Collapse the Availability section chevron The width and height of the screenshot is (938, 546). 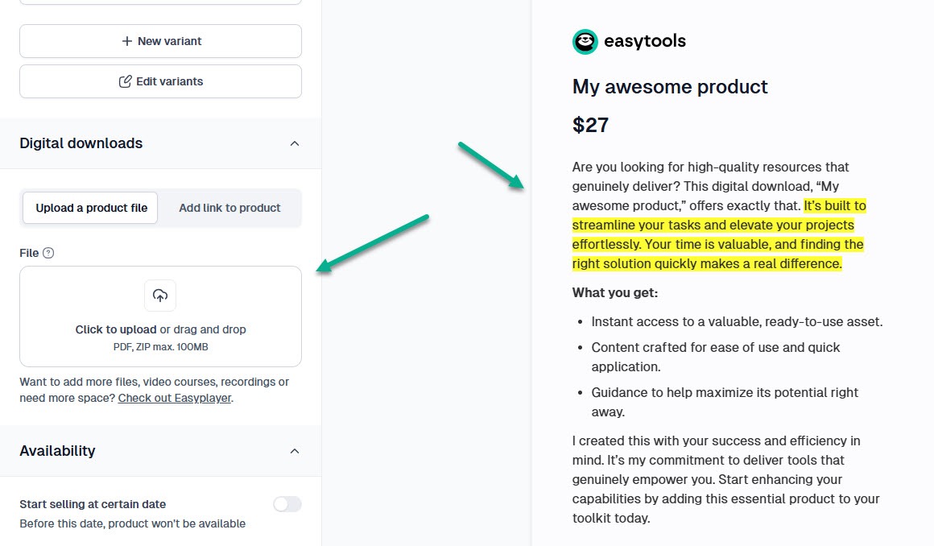(295, 451)
